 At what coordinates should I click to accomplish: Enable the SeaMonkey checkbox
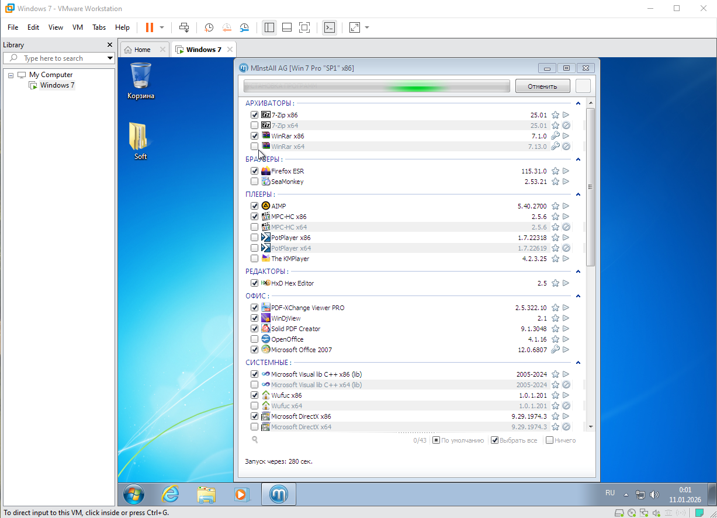click(254, 182)
